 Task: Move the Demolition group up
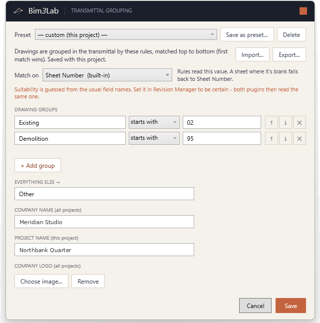click(272, 138)
